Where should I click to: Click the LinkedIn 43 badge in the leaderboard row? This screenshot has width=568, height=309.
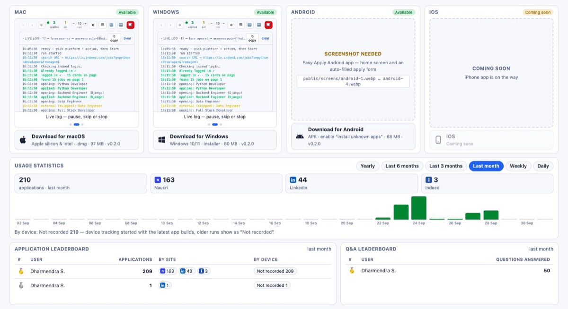click(187, 271)
